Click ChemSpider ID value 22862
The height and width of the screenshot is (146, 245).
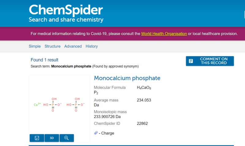[142, 123]
